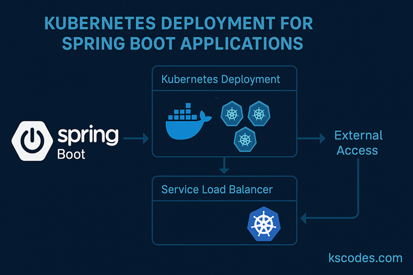Screen dimensions: 413x275
Task: Select the bottom Kubernetes pod hexagon
Action: click(x=246, y=139)
